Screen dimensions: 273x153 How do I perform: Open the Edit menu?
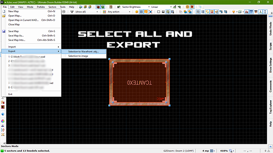click(12, 7)
